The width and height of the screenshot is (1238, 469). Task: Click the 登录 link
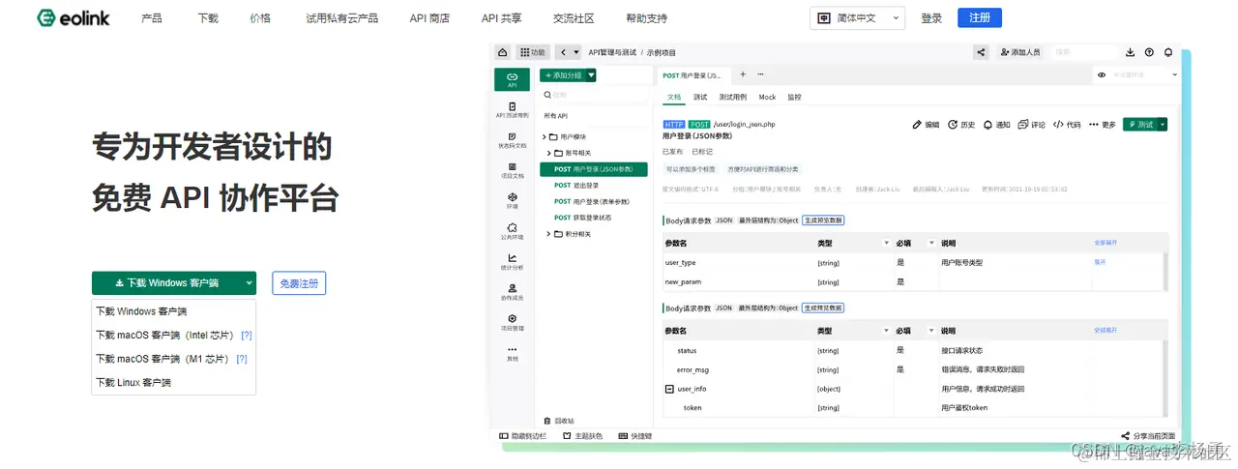931,18
